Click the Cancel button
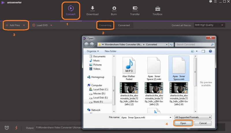231x133 pixels. (203, 123)
